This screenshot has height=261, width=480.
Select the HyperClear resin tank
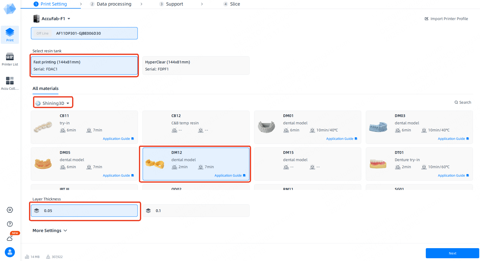click(x=196, y=66)
